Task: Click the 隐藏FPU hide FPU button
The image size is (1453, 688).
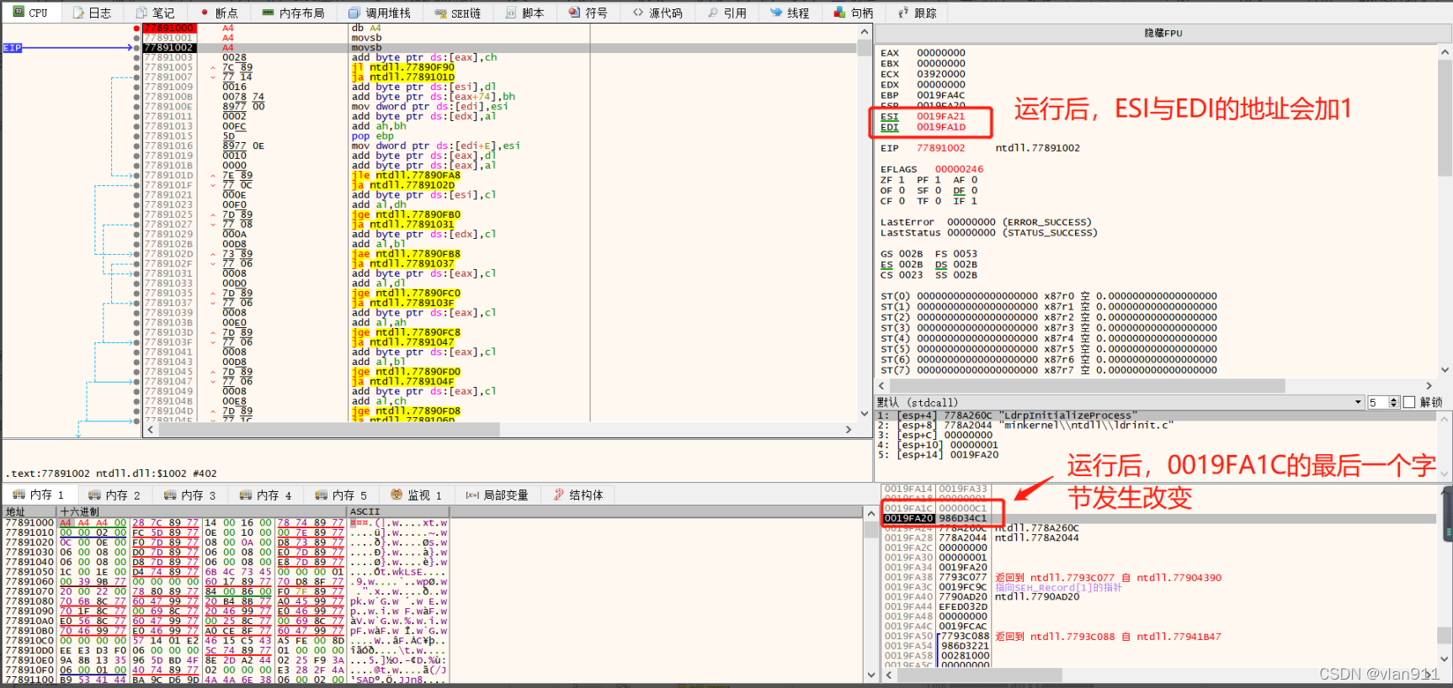Action: [1163, 33]
